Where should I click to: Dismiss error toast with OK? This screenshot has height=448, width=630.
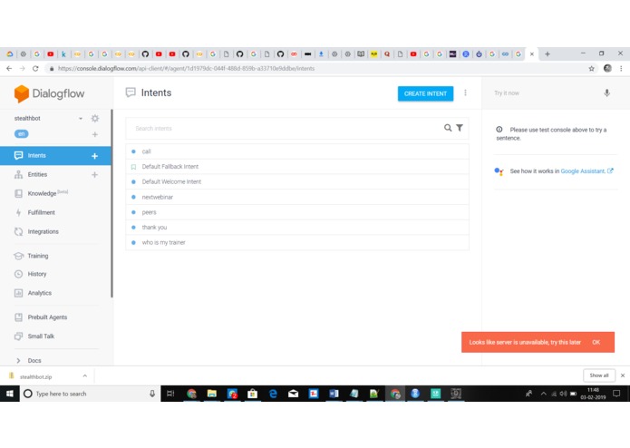click(x=596, y=342)
